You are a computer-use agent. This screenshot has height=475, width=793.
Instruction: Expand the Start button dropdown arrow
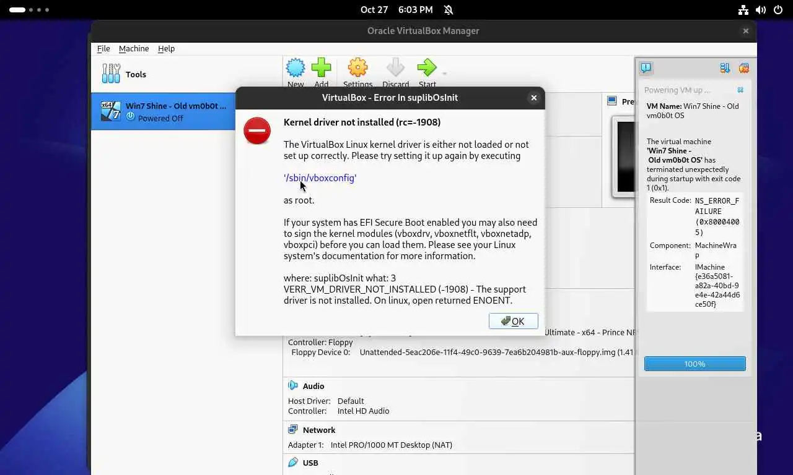coord(444,74)
